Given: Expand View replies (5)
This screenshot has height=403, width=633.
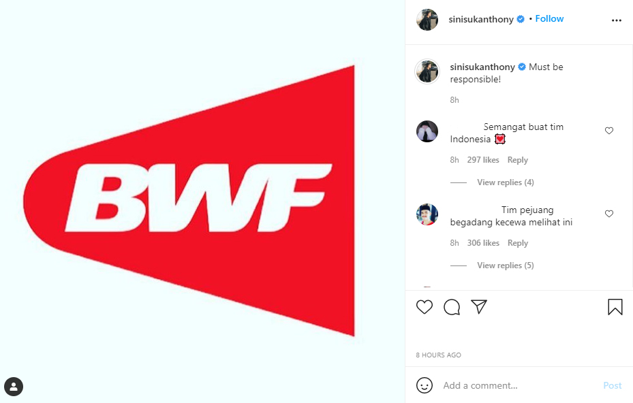Looking at the screenshot, I should click(x=506, y=265).
